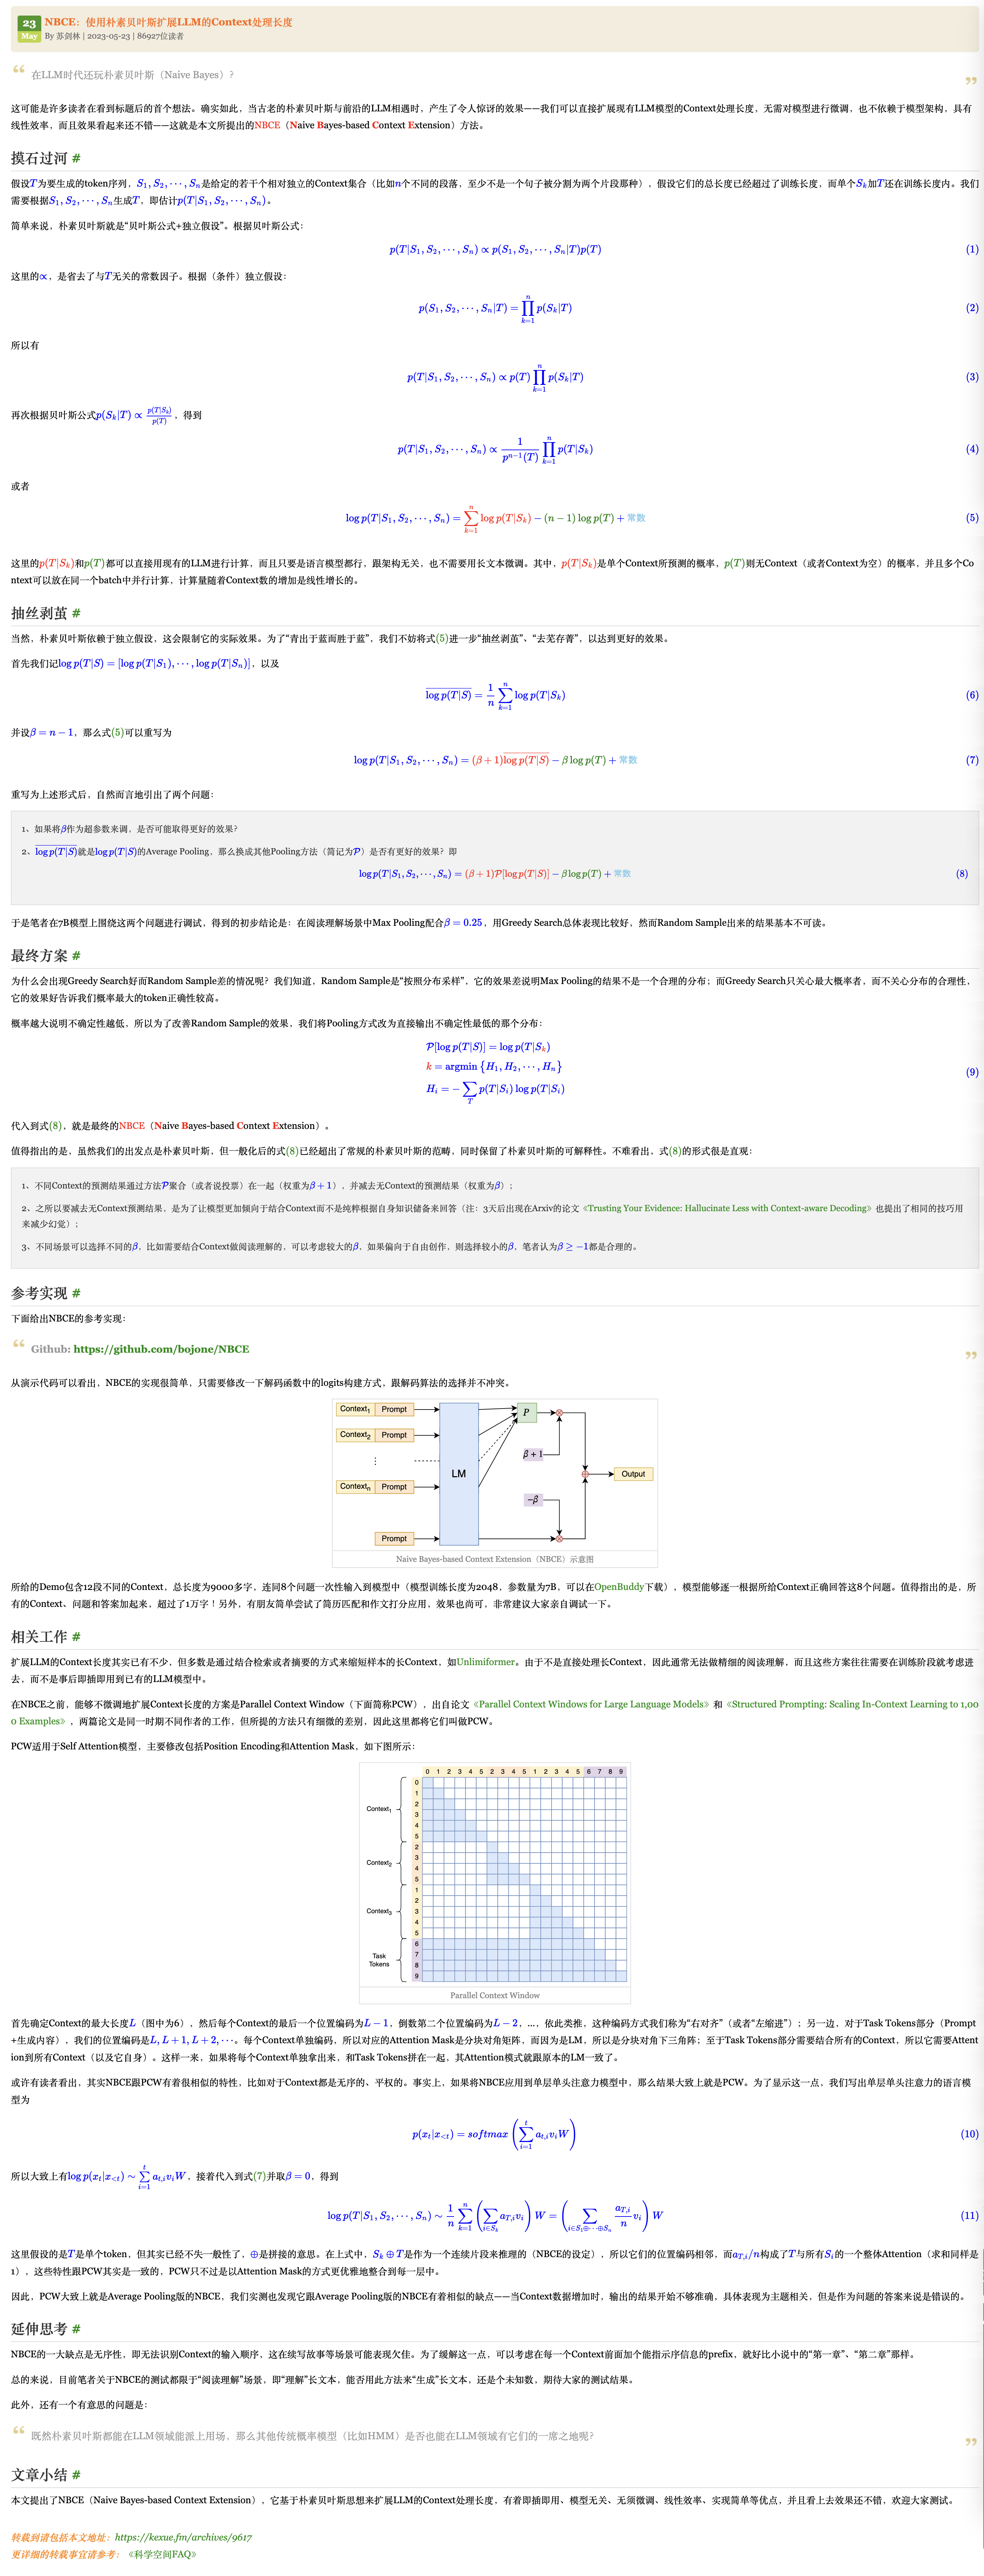Screen dimensions: 984x2576
Task: Click author name 苏剑林 in the byline
Action: tap(68, 36)
